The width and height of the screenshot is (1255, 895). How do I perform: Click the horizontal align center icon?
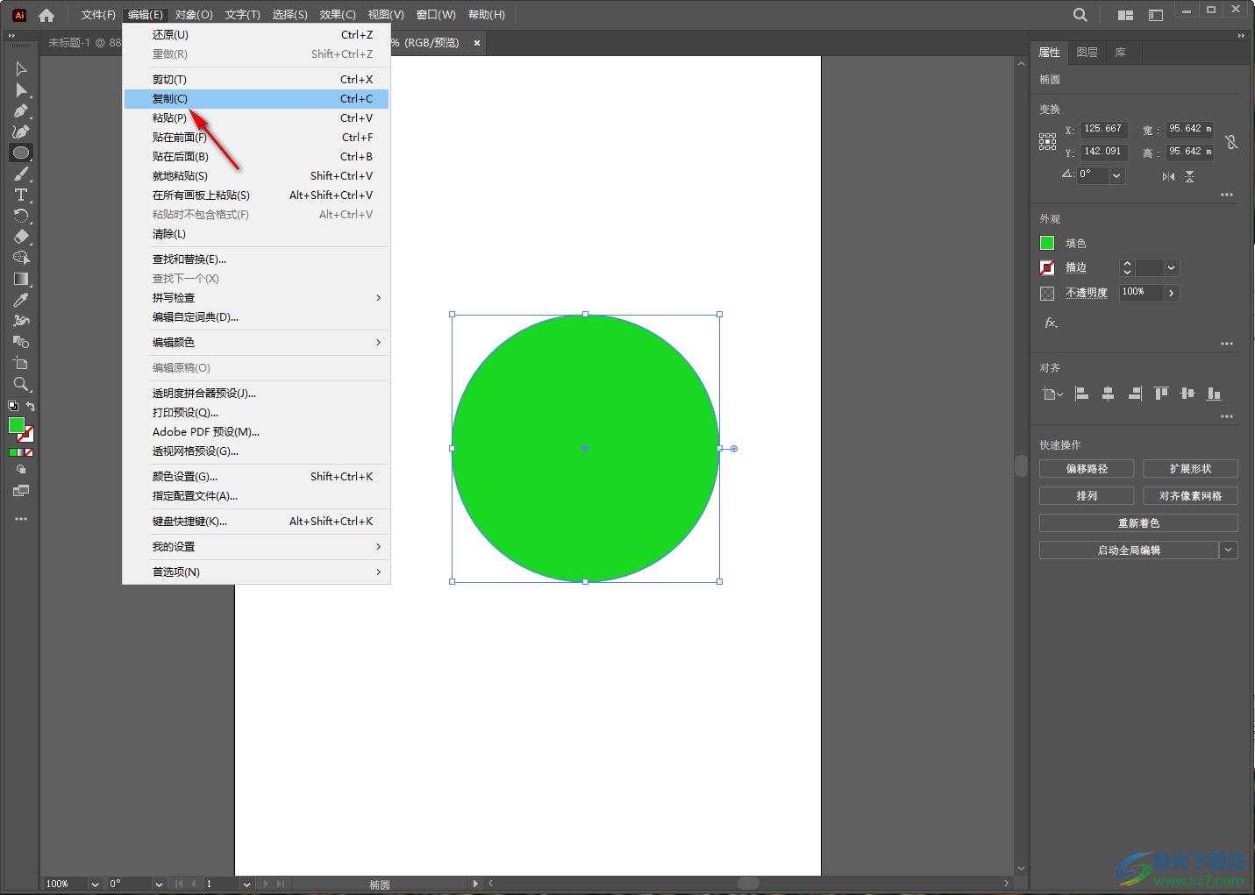1108,394
